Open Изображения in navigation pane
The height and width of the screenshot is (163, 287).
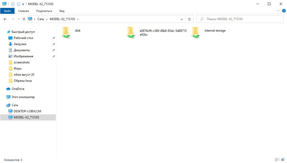point(23,56)
